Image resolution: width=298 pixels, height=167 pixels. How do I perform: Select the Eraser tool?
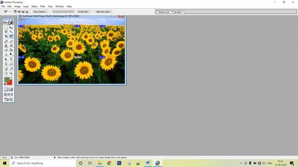click(x=6, y=50)
